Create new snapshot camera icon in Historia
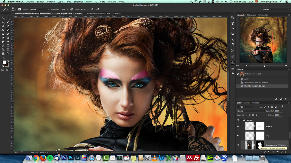 tap(281, 99)
